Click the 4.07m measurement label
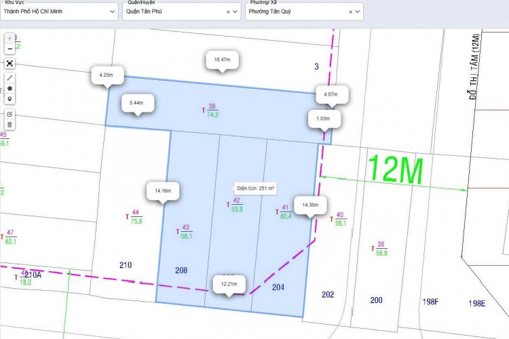Viewport: 509px width, 339px height. 331,94
